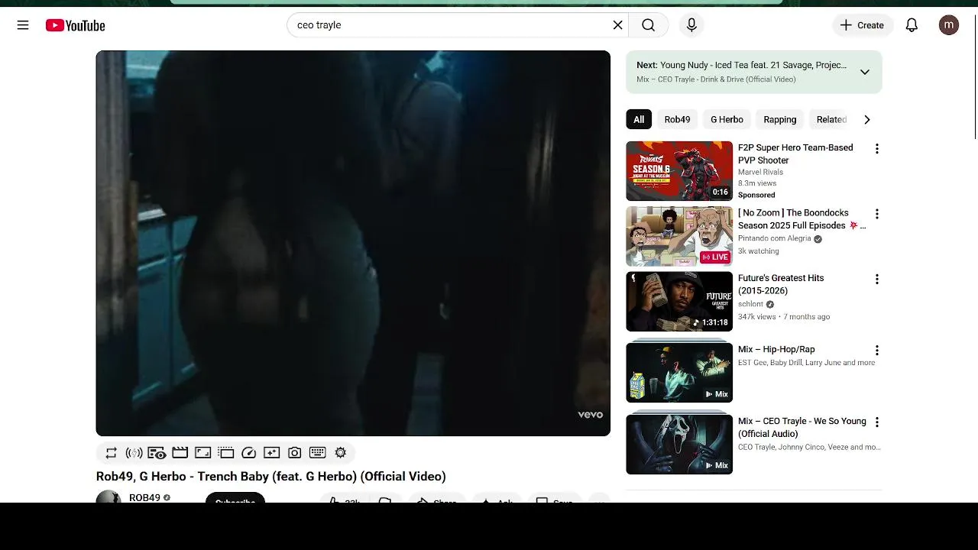
Task: Click the page vertical scrollbar
Action: pos(975,76)
